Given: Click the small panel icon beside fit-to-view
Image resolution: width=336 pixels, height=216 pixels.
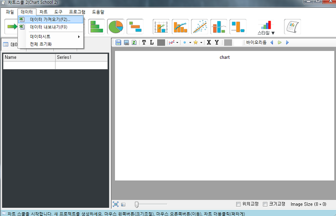Looking at the screenshot, I should [123, 204].
